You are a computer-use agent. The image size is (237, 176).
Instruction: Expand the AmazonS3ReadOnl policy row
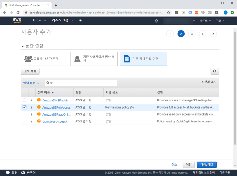[32, 114]
